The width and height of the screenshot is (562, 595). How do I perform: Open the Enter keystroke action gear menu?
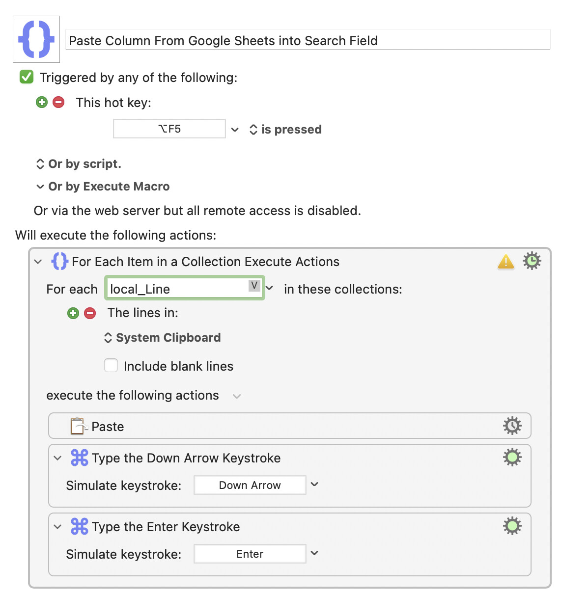point(512,526)
